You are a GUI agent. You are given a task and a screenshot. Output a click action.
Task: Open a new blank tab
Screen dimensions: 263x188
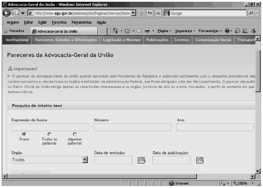tap(102, 31)
